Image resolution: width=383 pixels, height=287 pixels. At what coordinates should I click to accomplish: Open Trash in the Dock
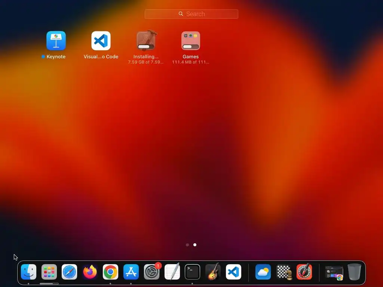[x=354, y=272]
